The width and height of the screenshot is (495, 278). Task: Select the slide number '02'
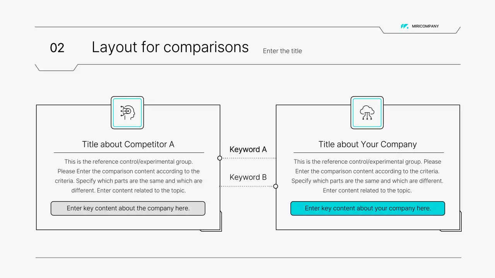57,48
